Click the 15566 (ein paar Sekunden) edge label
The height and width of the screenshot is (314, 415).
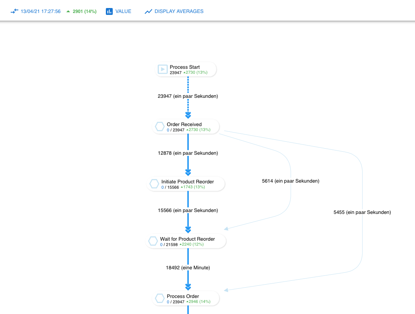[188, 210]
